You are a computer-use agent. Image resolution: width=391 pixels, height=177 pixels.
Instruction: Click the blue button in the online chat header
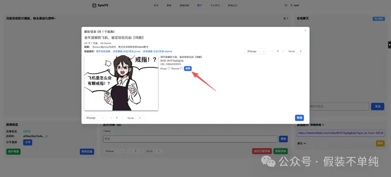click(x=378, y=19)
